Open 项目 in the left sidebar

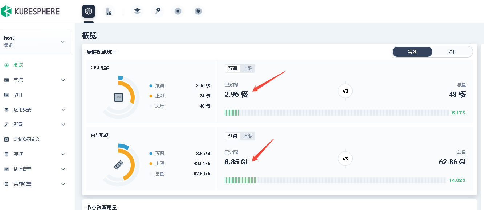pos(18,95)
